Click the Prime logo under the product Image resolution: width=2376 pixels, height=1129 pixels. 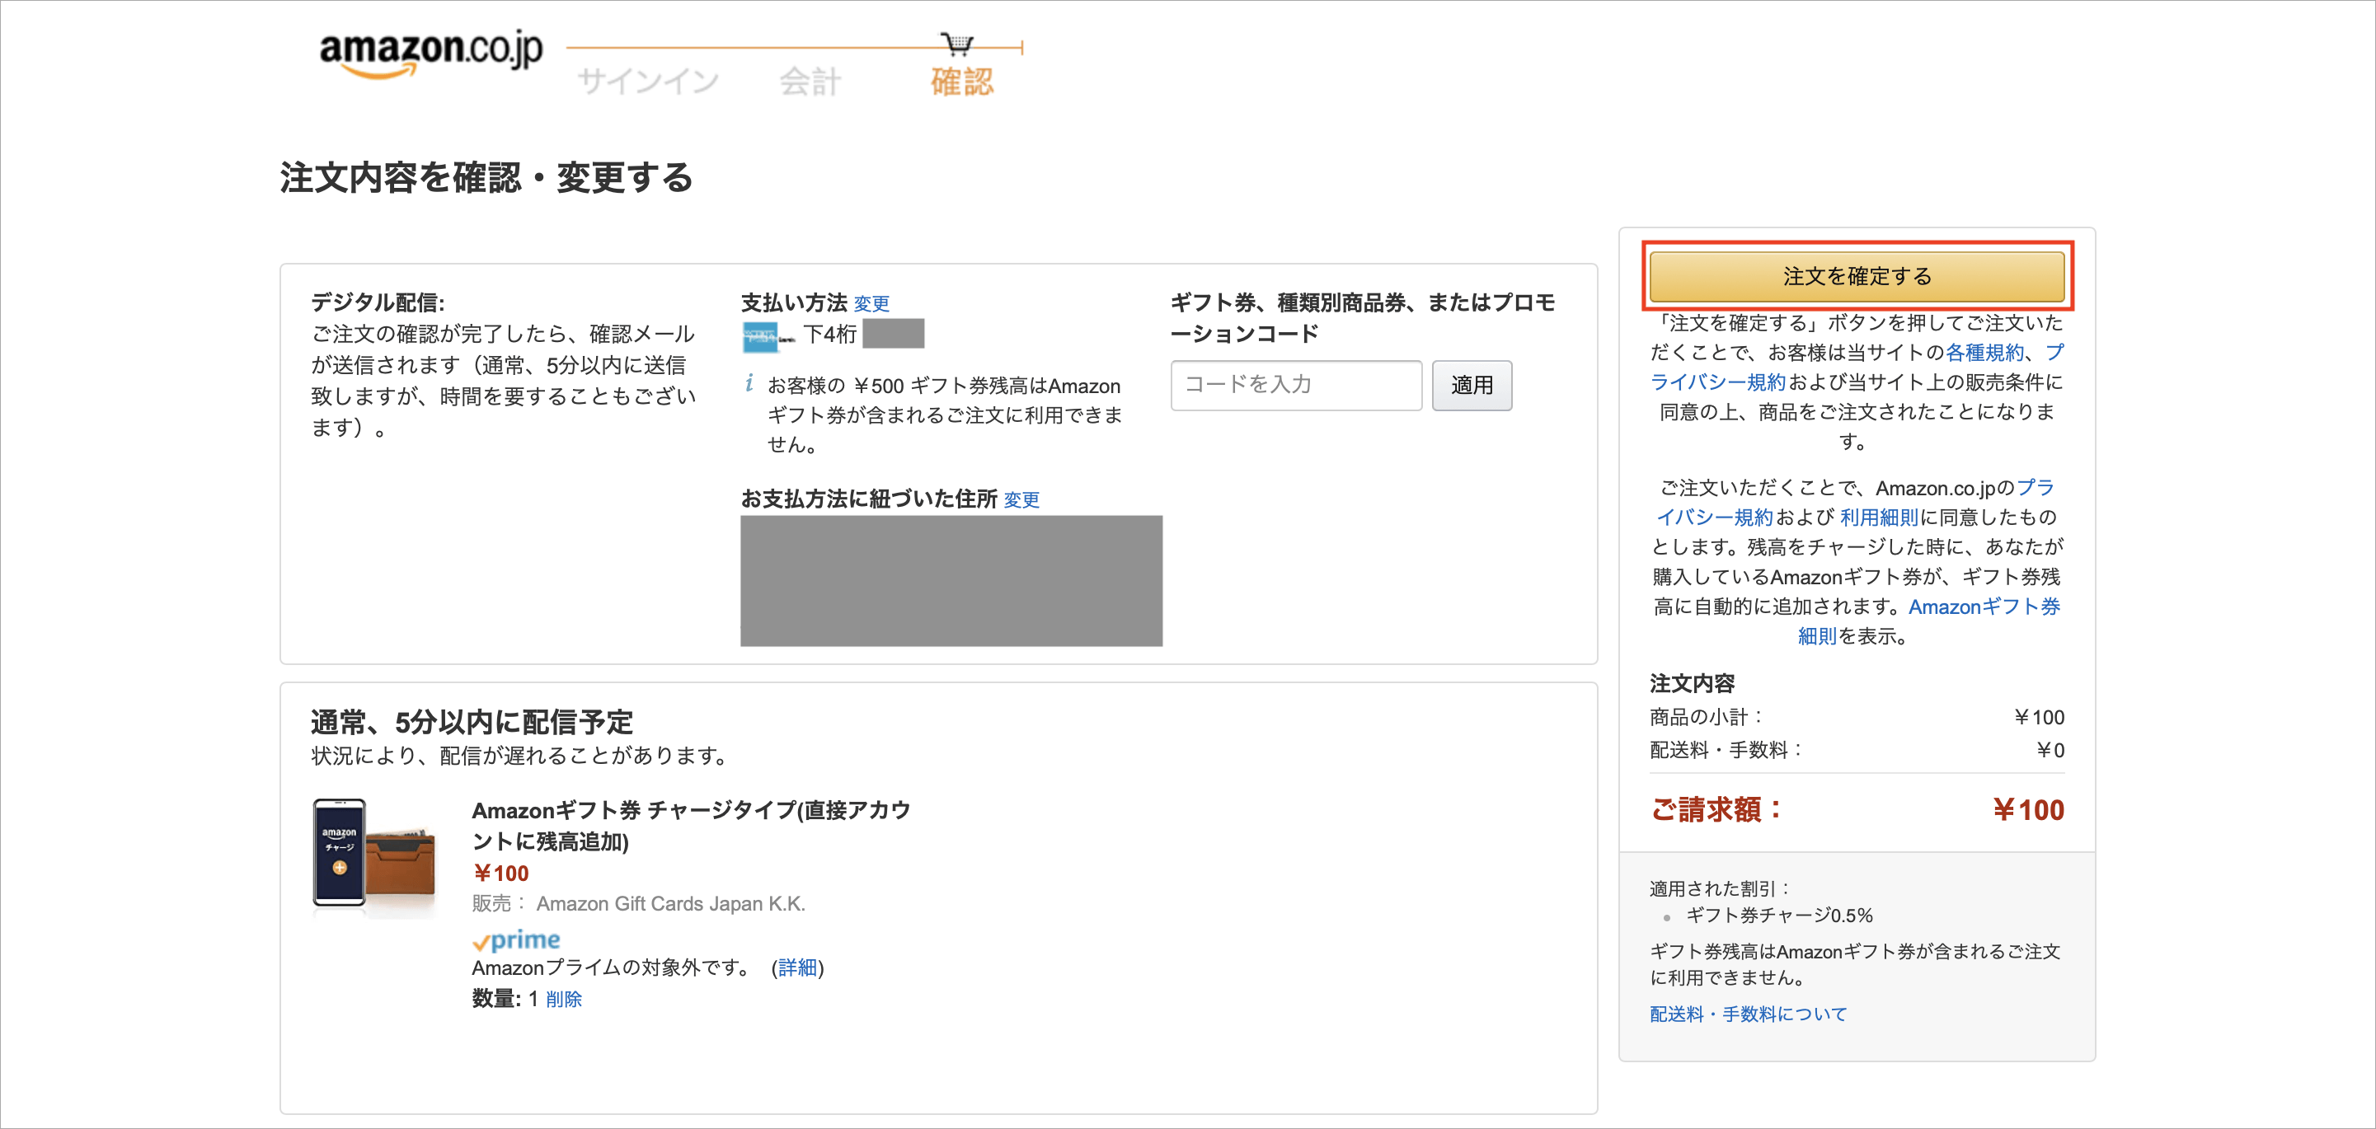(x=515, y=939)
